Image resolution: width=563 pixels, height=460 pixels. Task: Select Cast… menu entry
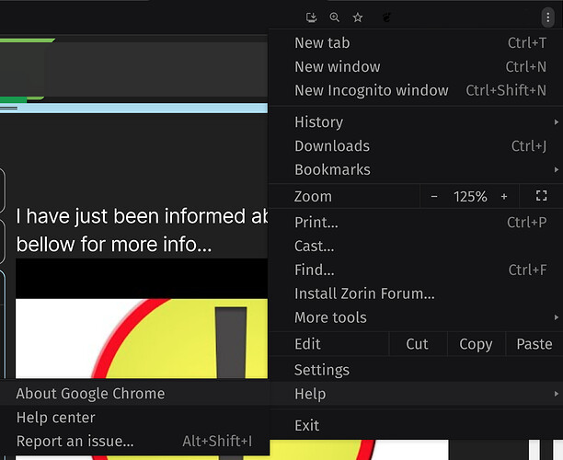416,246
